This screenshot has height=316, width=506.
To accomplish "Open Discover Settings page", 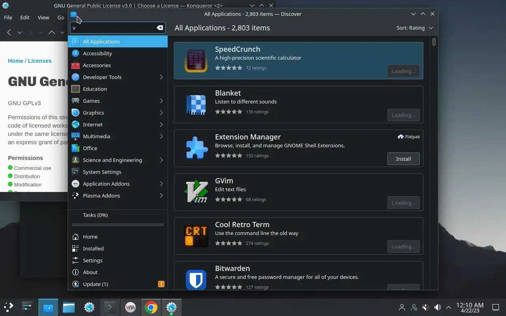I will point(118,260).
